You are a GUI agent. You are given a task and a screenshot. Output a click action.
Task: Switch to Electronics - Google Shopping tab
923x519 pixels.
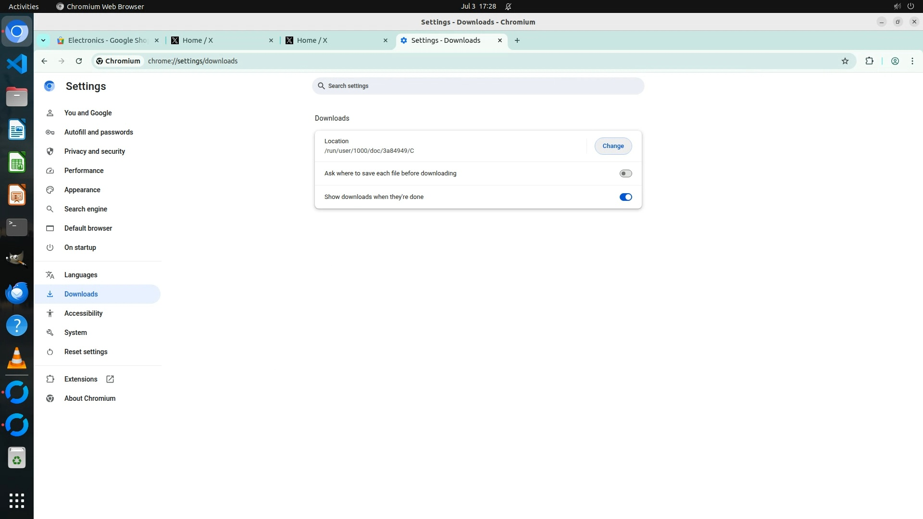coord(107,40)
